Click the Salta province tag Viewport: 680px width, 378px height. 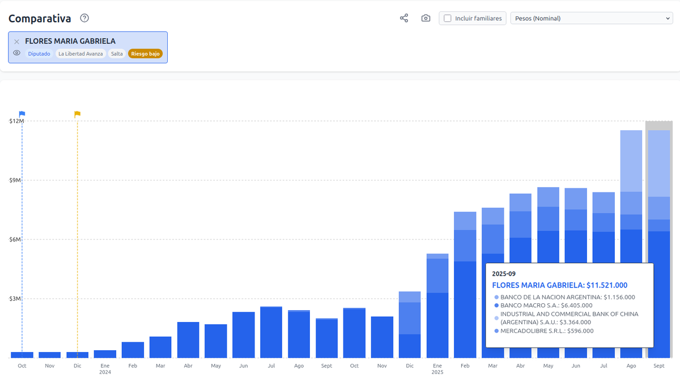(117, 54)
